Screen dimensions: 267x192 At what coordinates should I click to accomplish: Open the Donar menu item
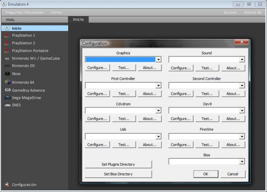point(56,12)
